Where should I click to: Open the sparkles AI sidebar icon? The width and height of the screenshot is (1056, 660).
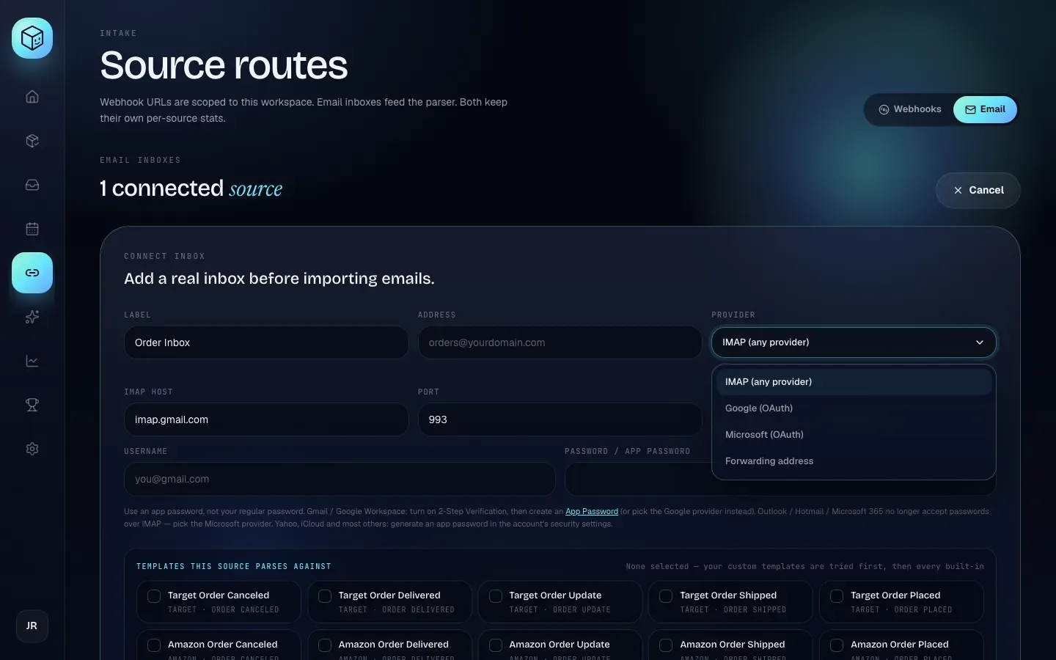(x=32, y=317)
